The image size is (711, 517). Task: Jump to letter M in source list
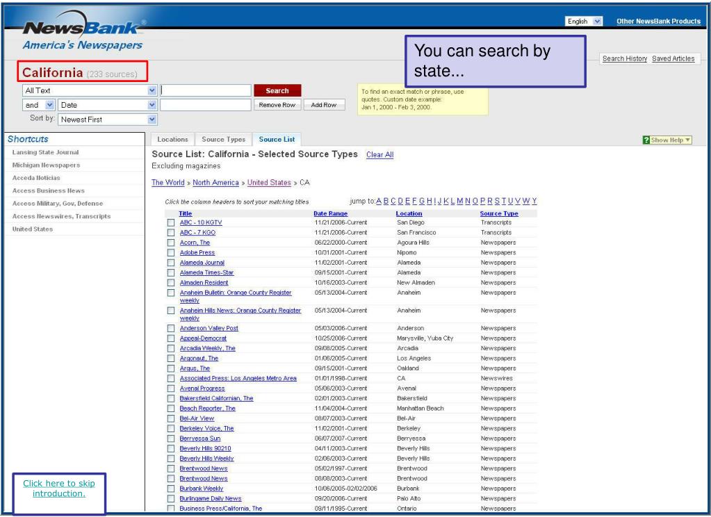tap(460, 201)
